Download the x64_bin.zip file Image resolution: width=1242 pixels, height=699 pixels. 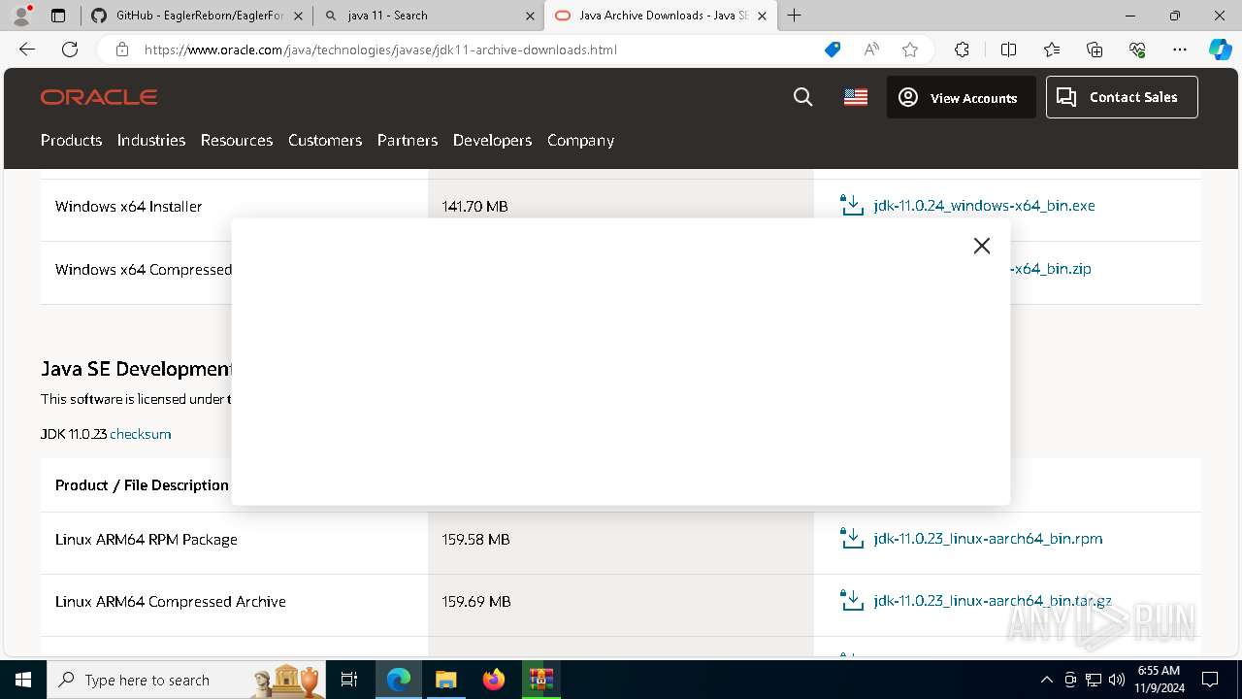click(x=1051, y=269)
